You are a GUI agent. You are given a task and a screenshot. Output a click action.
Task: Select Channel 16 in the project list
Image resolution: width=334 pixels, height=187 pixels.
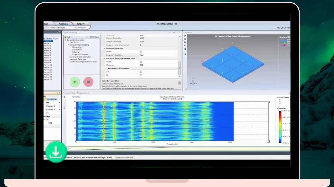pyautogui.click(x=48, y=79)
